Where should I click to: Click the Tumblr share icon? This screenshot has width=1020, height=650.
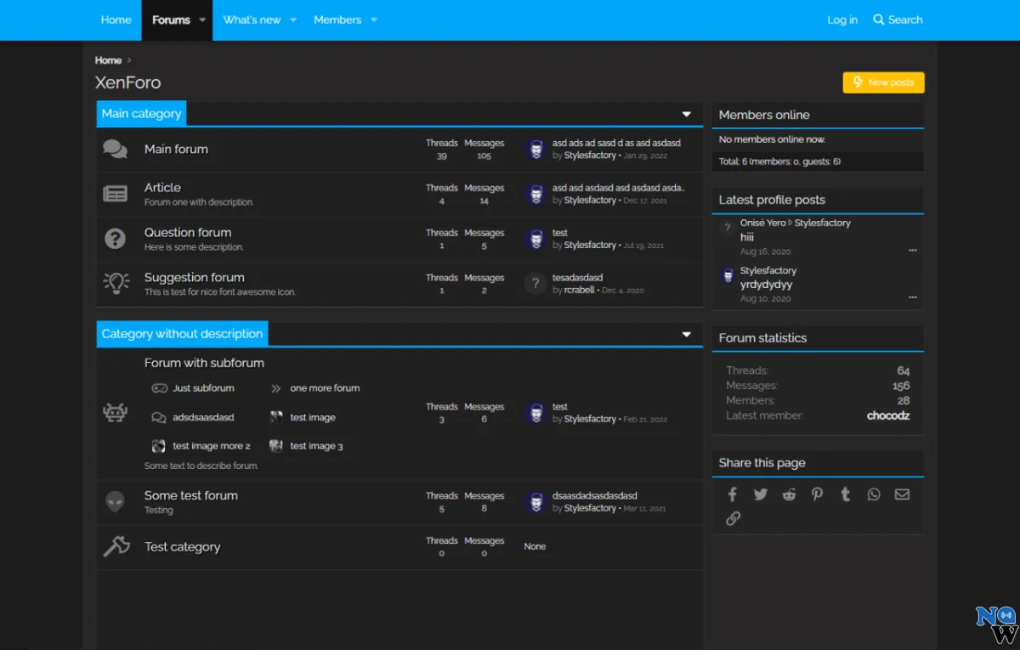[845, 495]
